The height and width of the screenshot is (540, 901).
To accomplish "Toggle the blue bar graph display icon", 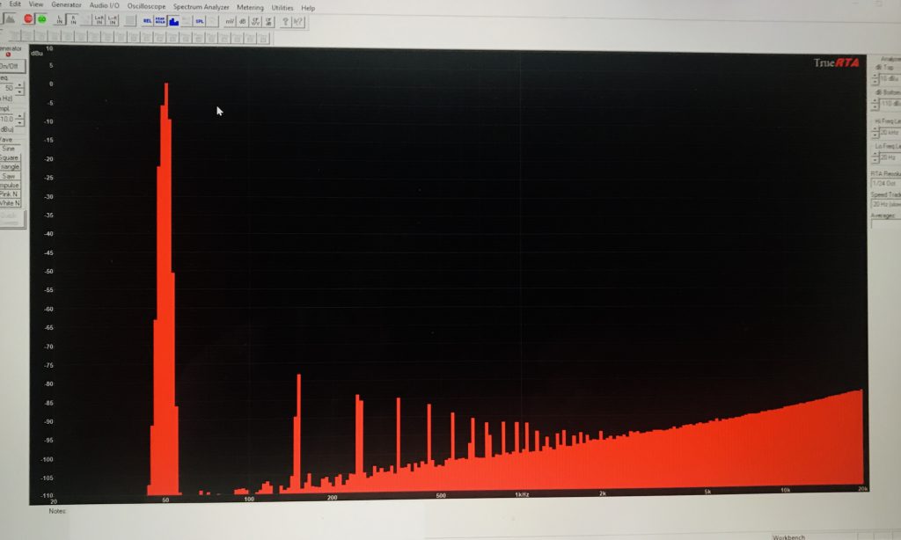I will pyautogui.click(x=173, y=21).
